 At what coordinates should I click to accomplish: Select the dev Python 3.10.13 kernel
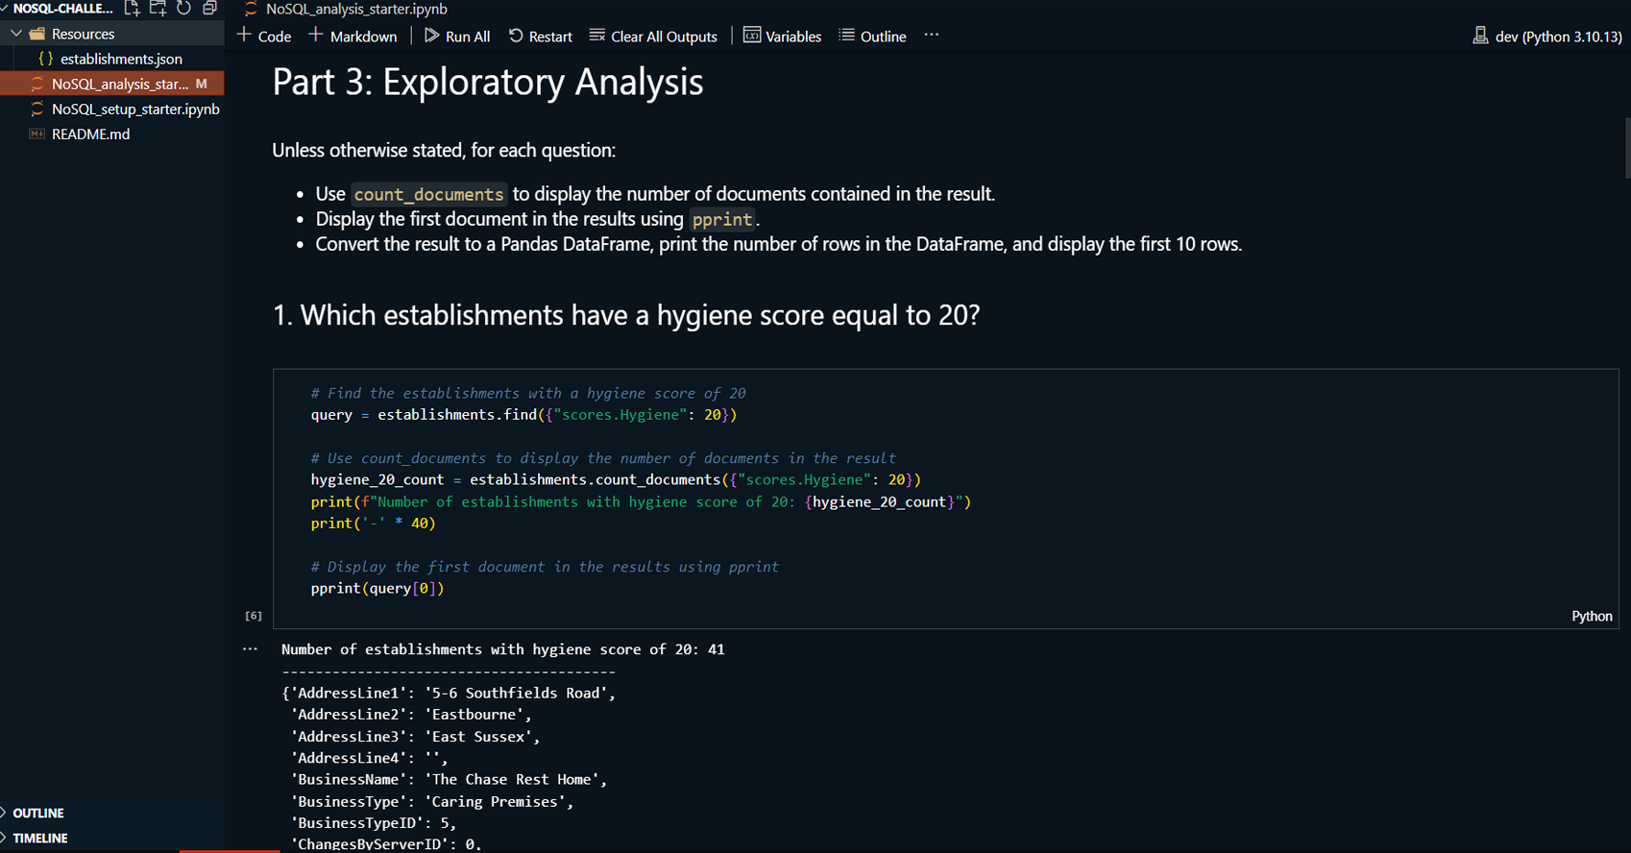pyautogui.click(x=1546, y=37)
